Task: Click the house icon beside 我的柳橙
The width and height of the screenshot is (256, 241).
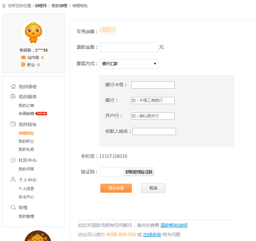Action: [13, 86]
